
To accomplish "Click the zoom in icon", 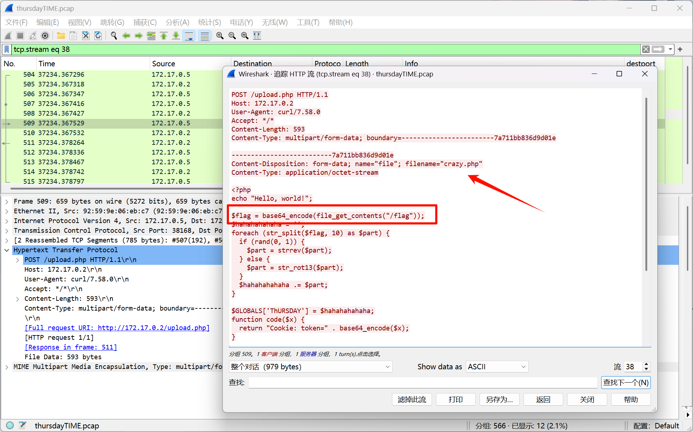I will 220,36.
